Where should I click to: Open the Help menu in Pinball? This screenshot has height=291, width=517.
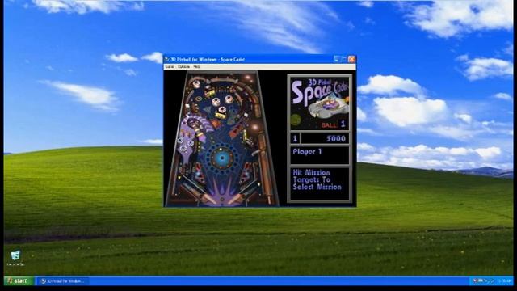pyautogui.click(x=197, y=66)
